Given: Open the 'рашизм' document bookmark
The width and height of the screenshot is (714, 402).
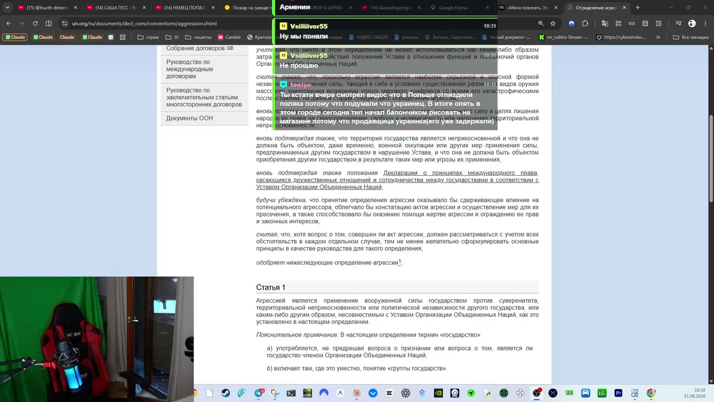Looking at the screenshot, I should click(x=406, y=37).
